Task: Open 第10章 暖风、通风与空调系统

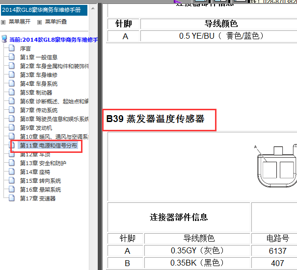Action: pos(54,137)
